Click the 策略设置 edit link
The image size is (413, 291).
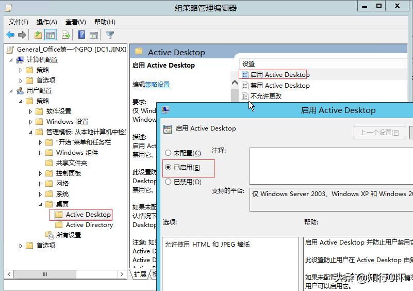[x=157, y=85]
